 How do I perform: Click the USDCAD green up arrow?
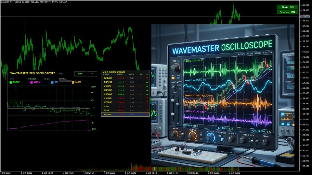(147, 94)
